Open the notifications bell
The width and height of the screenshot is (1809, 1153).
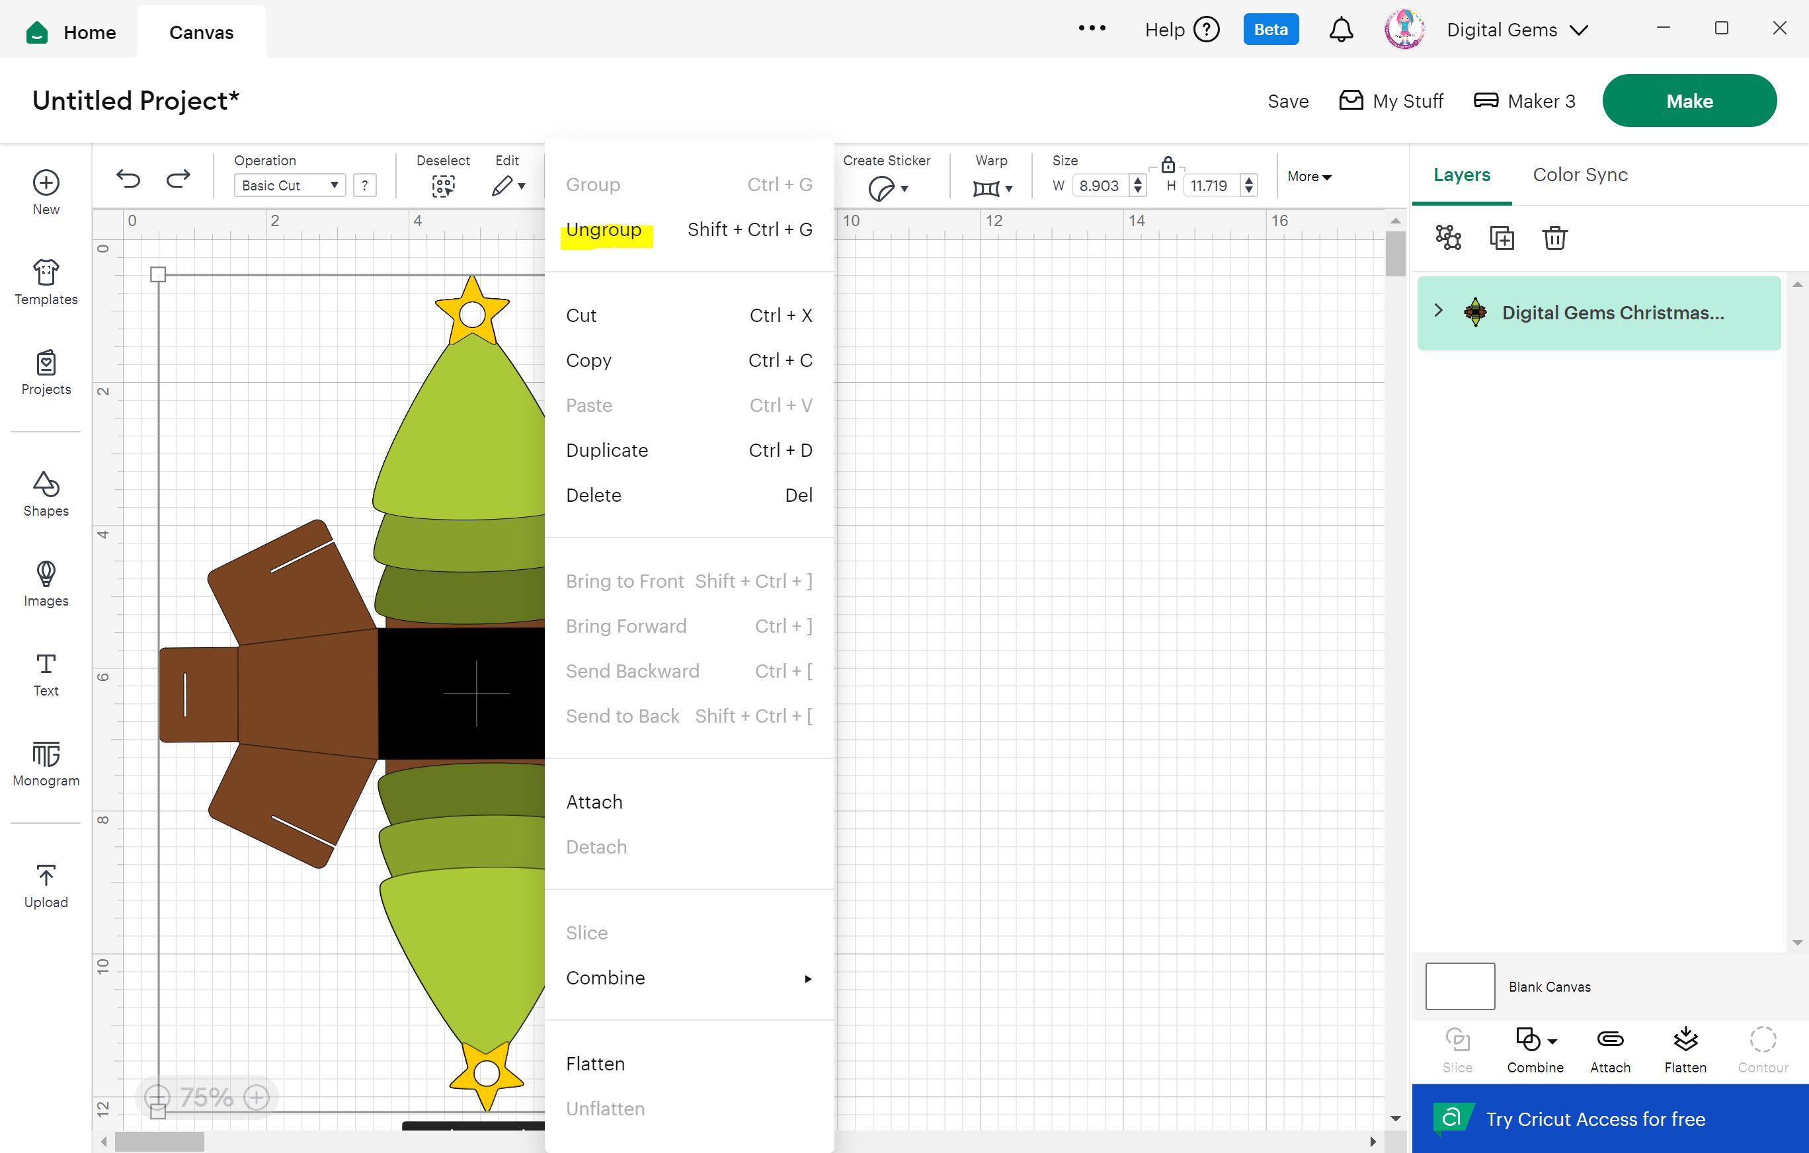[x=1340, y=30]
